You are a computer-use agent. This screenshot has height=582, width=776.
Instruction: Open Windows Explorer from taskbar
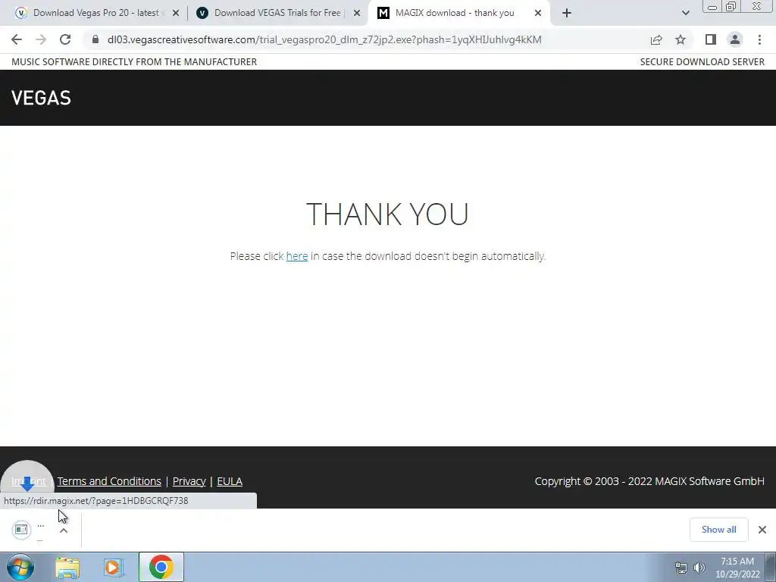(67, 568)
